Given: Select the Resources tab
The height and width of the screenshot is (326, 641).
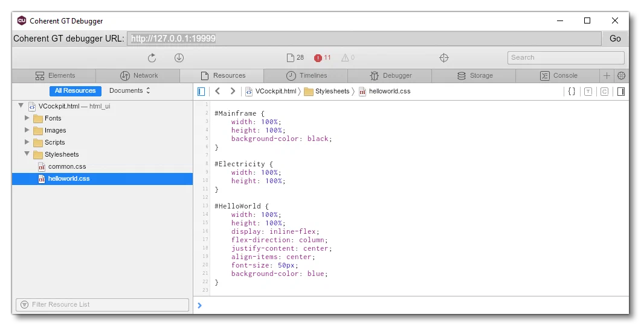Looking at the screenshot, I should 222,75.
